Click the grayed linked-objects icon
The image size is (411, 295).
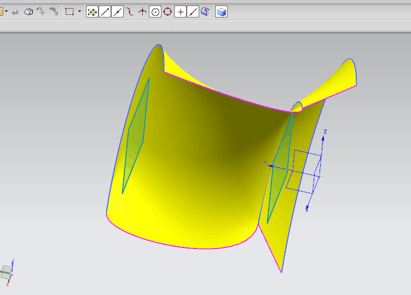coord(54,11)
